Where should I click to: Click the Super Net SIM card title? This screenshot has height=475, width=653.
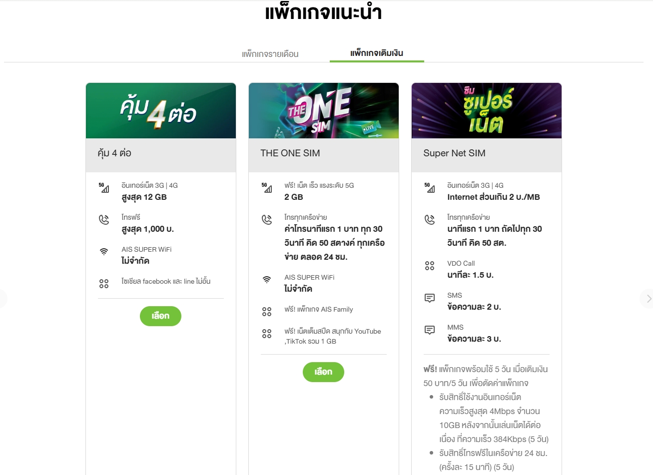pos(454,153)
